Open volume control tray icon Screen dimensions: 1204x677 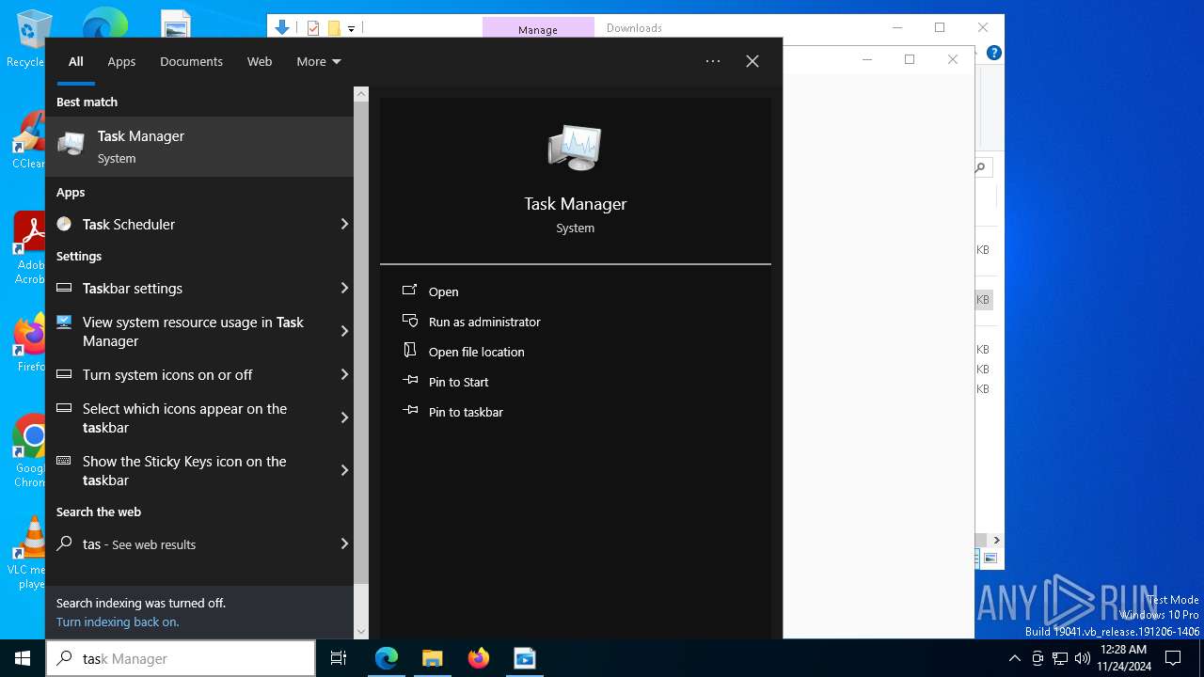[x=1083, y=658]
